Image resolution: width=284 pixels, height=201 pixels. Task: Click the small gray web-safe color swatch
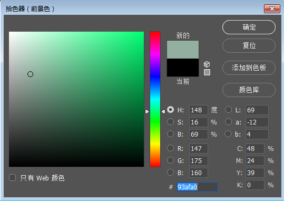pyautogui.click(x=207, y=72)
